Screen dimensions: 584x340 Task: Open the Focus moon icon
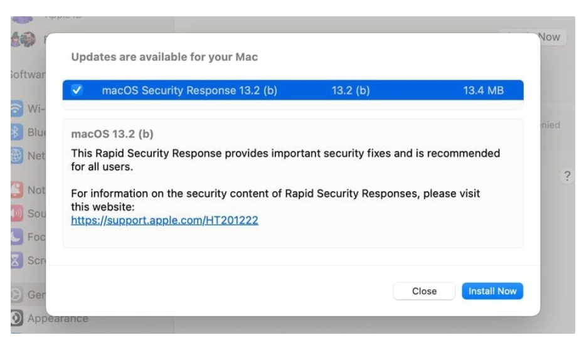click(16, 237)
